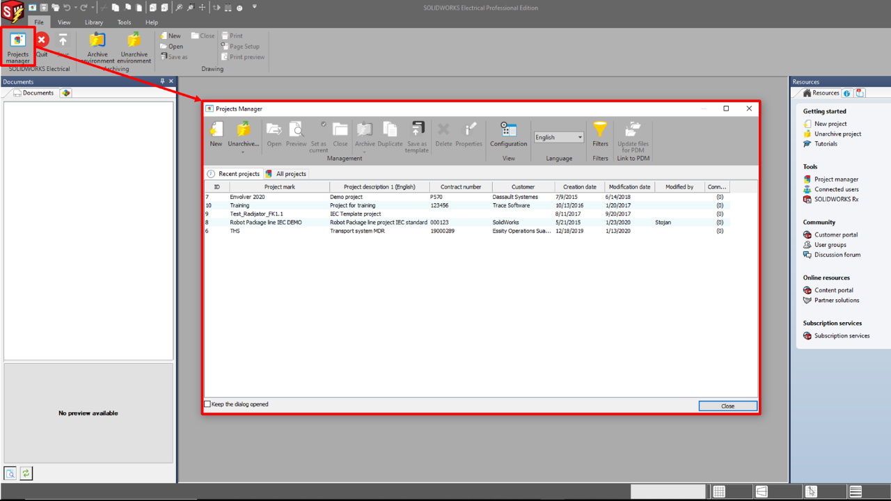This screenshot has height=501, width=891.
Task: Select the All projects tab
Action: point(286,174)
